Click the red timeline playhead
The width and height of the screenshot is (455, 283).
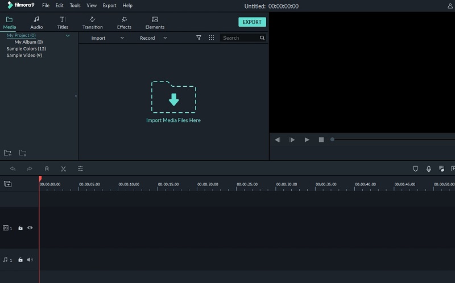[40, 179]
